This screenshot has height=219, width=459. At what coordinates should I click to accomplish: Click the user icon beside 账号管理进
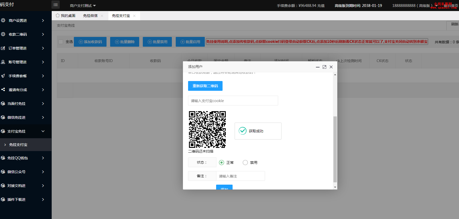coord(3,62)
